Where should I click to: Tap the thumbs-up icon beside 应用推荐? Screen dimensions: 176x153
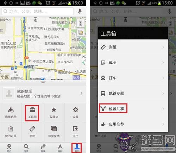103,124
